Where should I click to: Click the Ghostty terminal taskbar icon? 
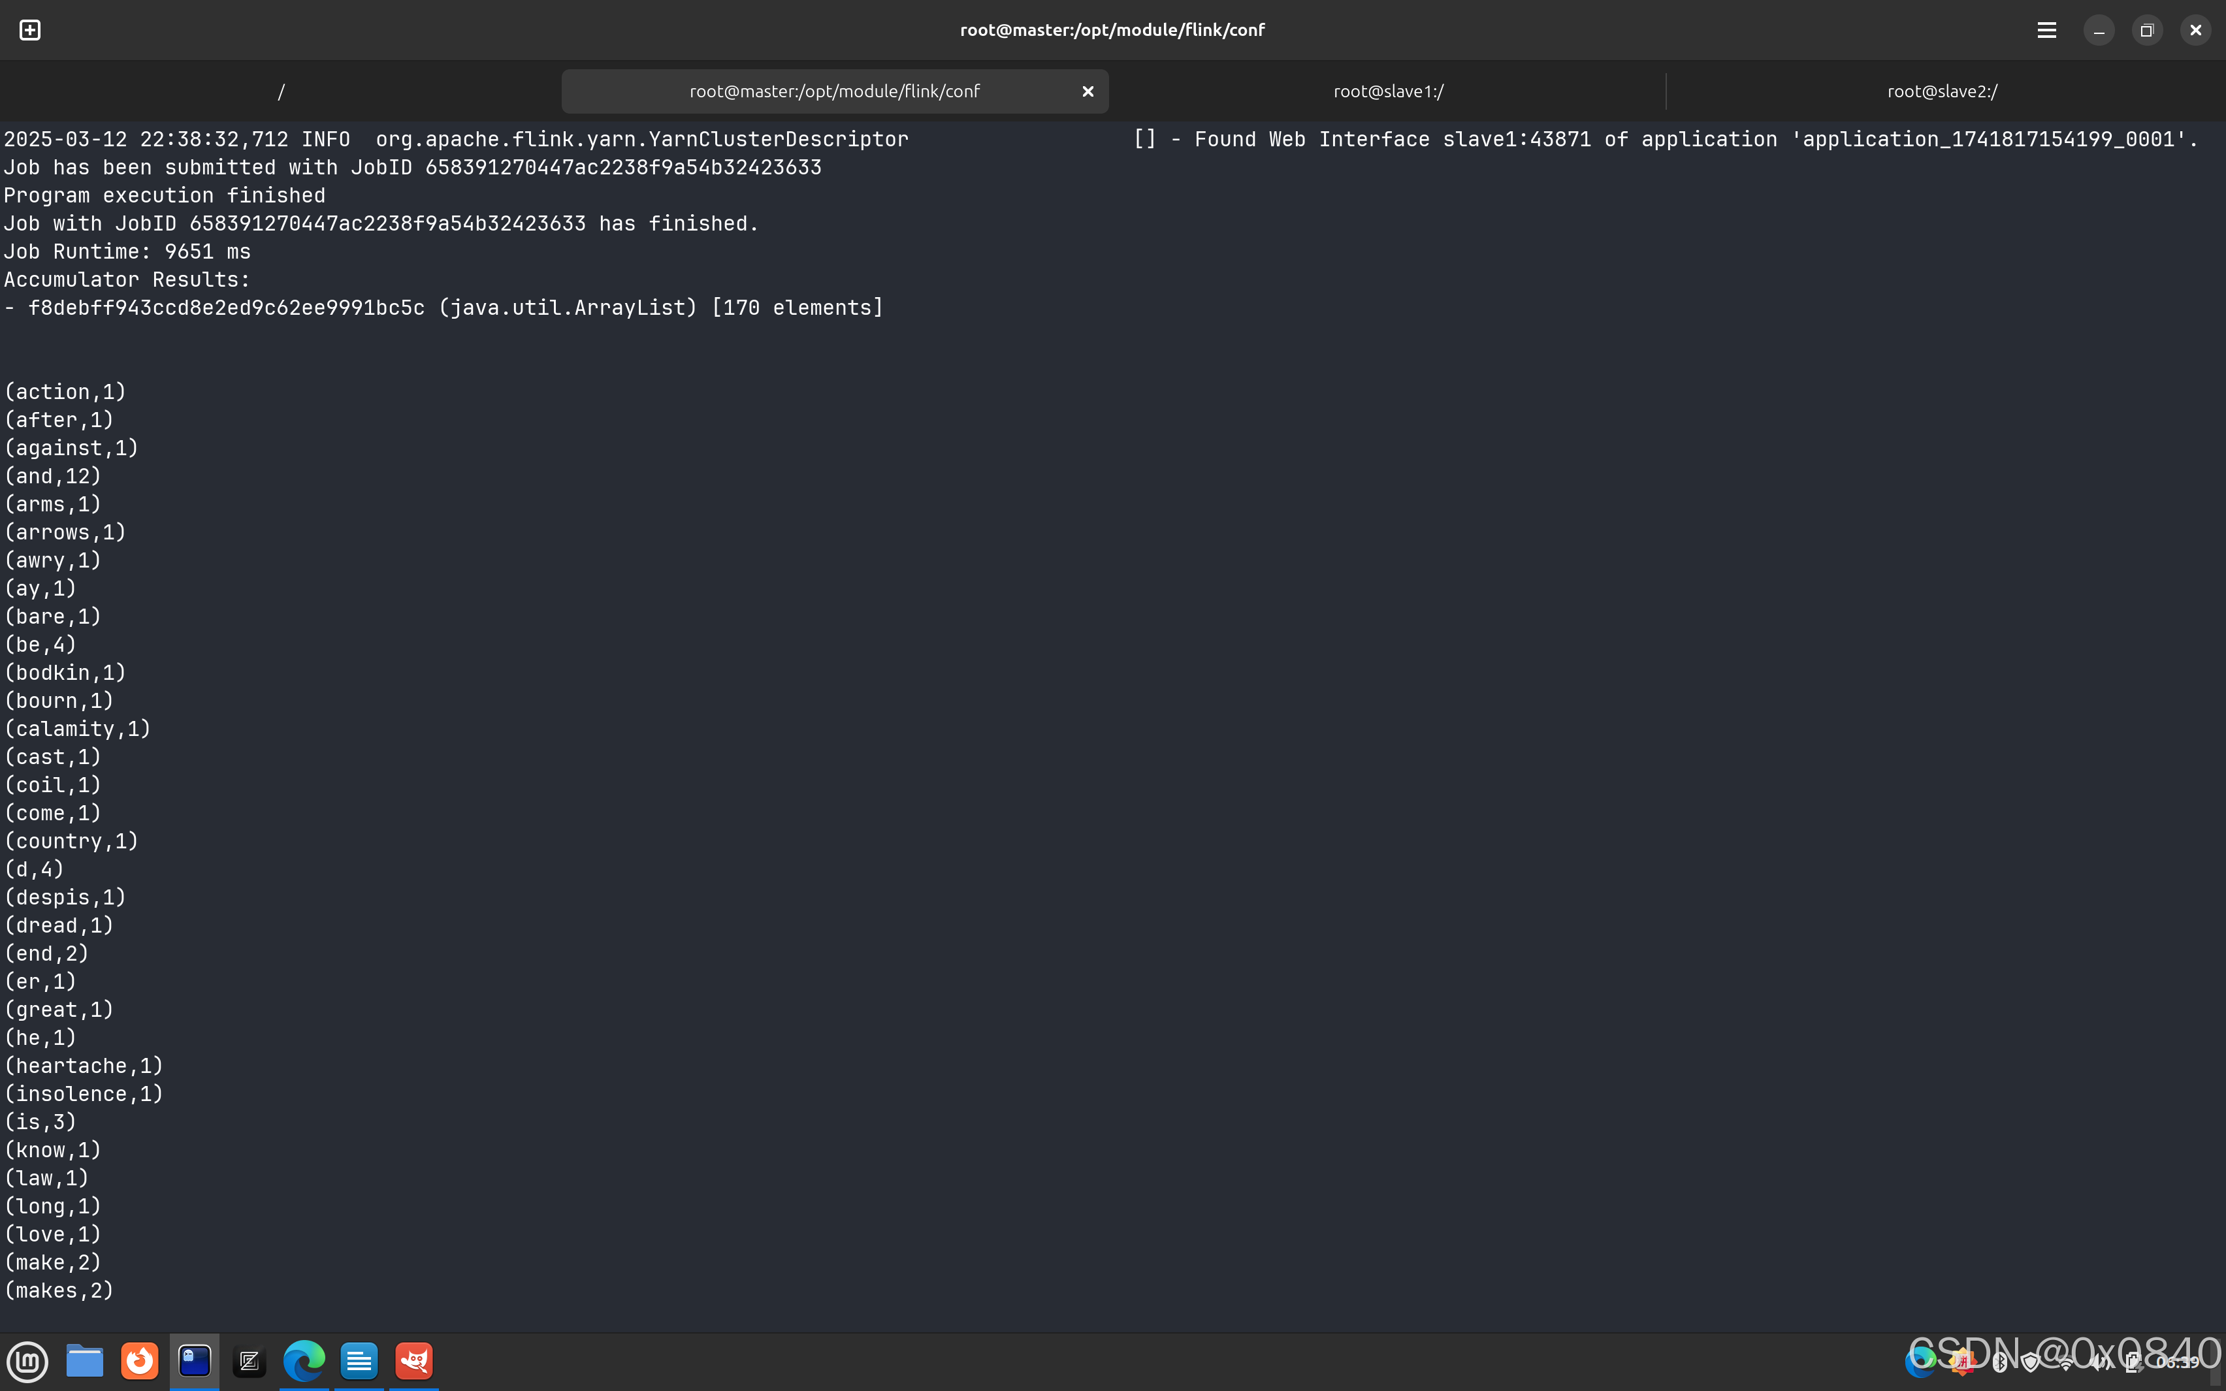pyautogui.click(x=194, y=1361)
